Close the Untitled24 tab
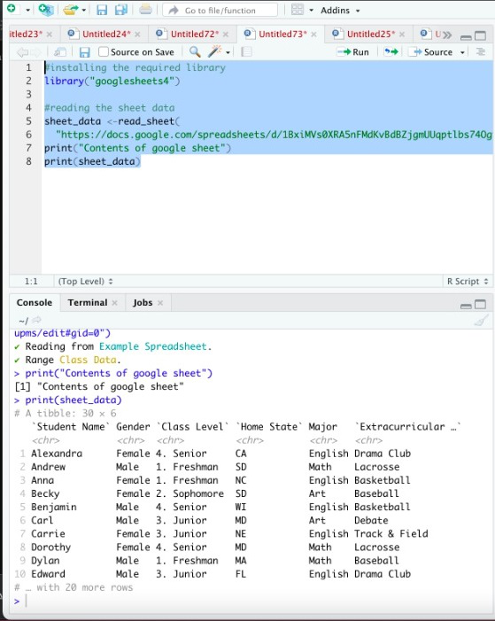The height and width of the screenshot is (621, 495). [x=137, y=35]
